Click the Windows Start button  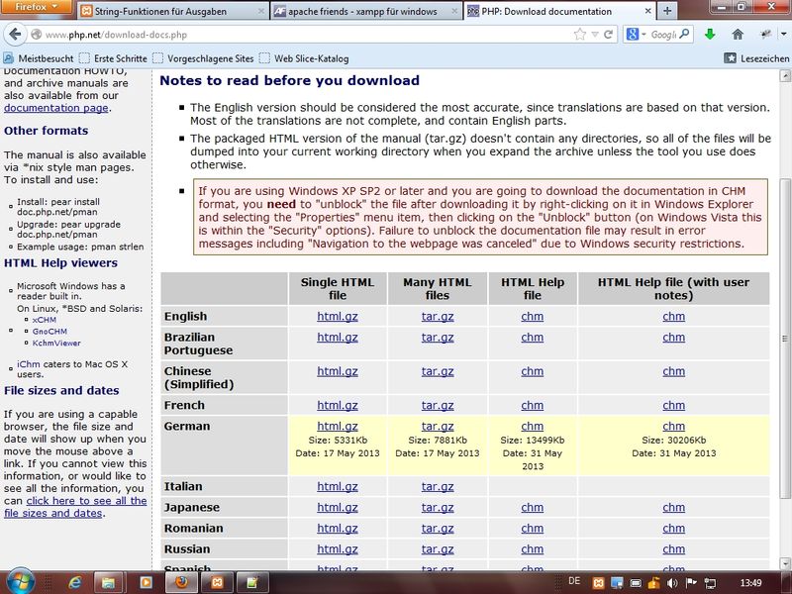pos(21,581)
